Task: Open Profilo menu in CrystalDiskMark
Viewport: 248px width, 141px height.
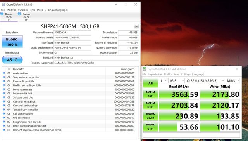Action: (168, 74)
